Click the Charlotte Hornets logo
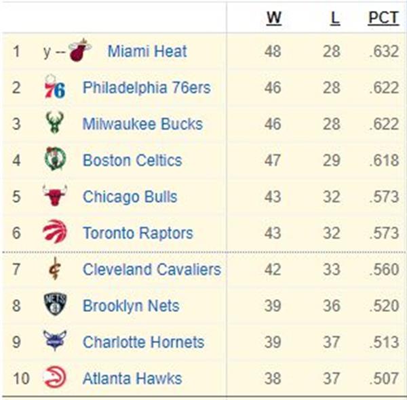407x400 pixels. pos(55,340)
